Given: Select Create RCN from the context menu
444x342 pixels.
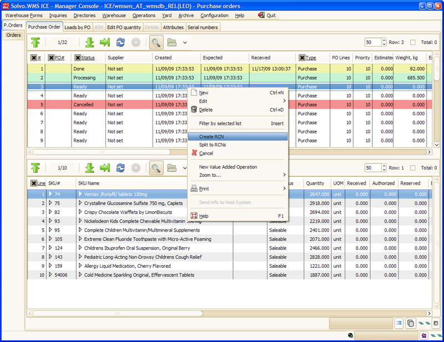Looking at the screenshot, I should pyautogui.click(x=211, y=136).
